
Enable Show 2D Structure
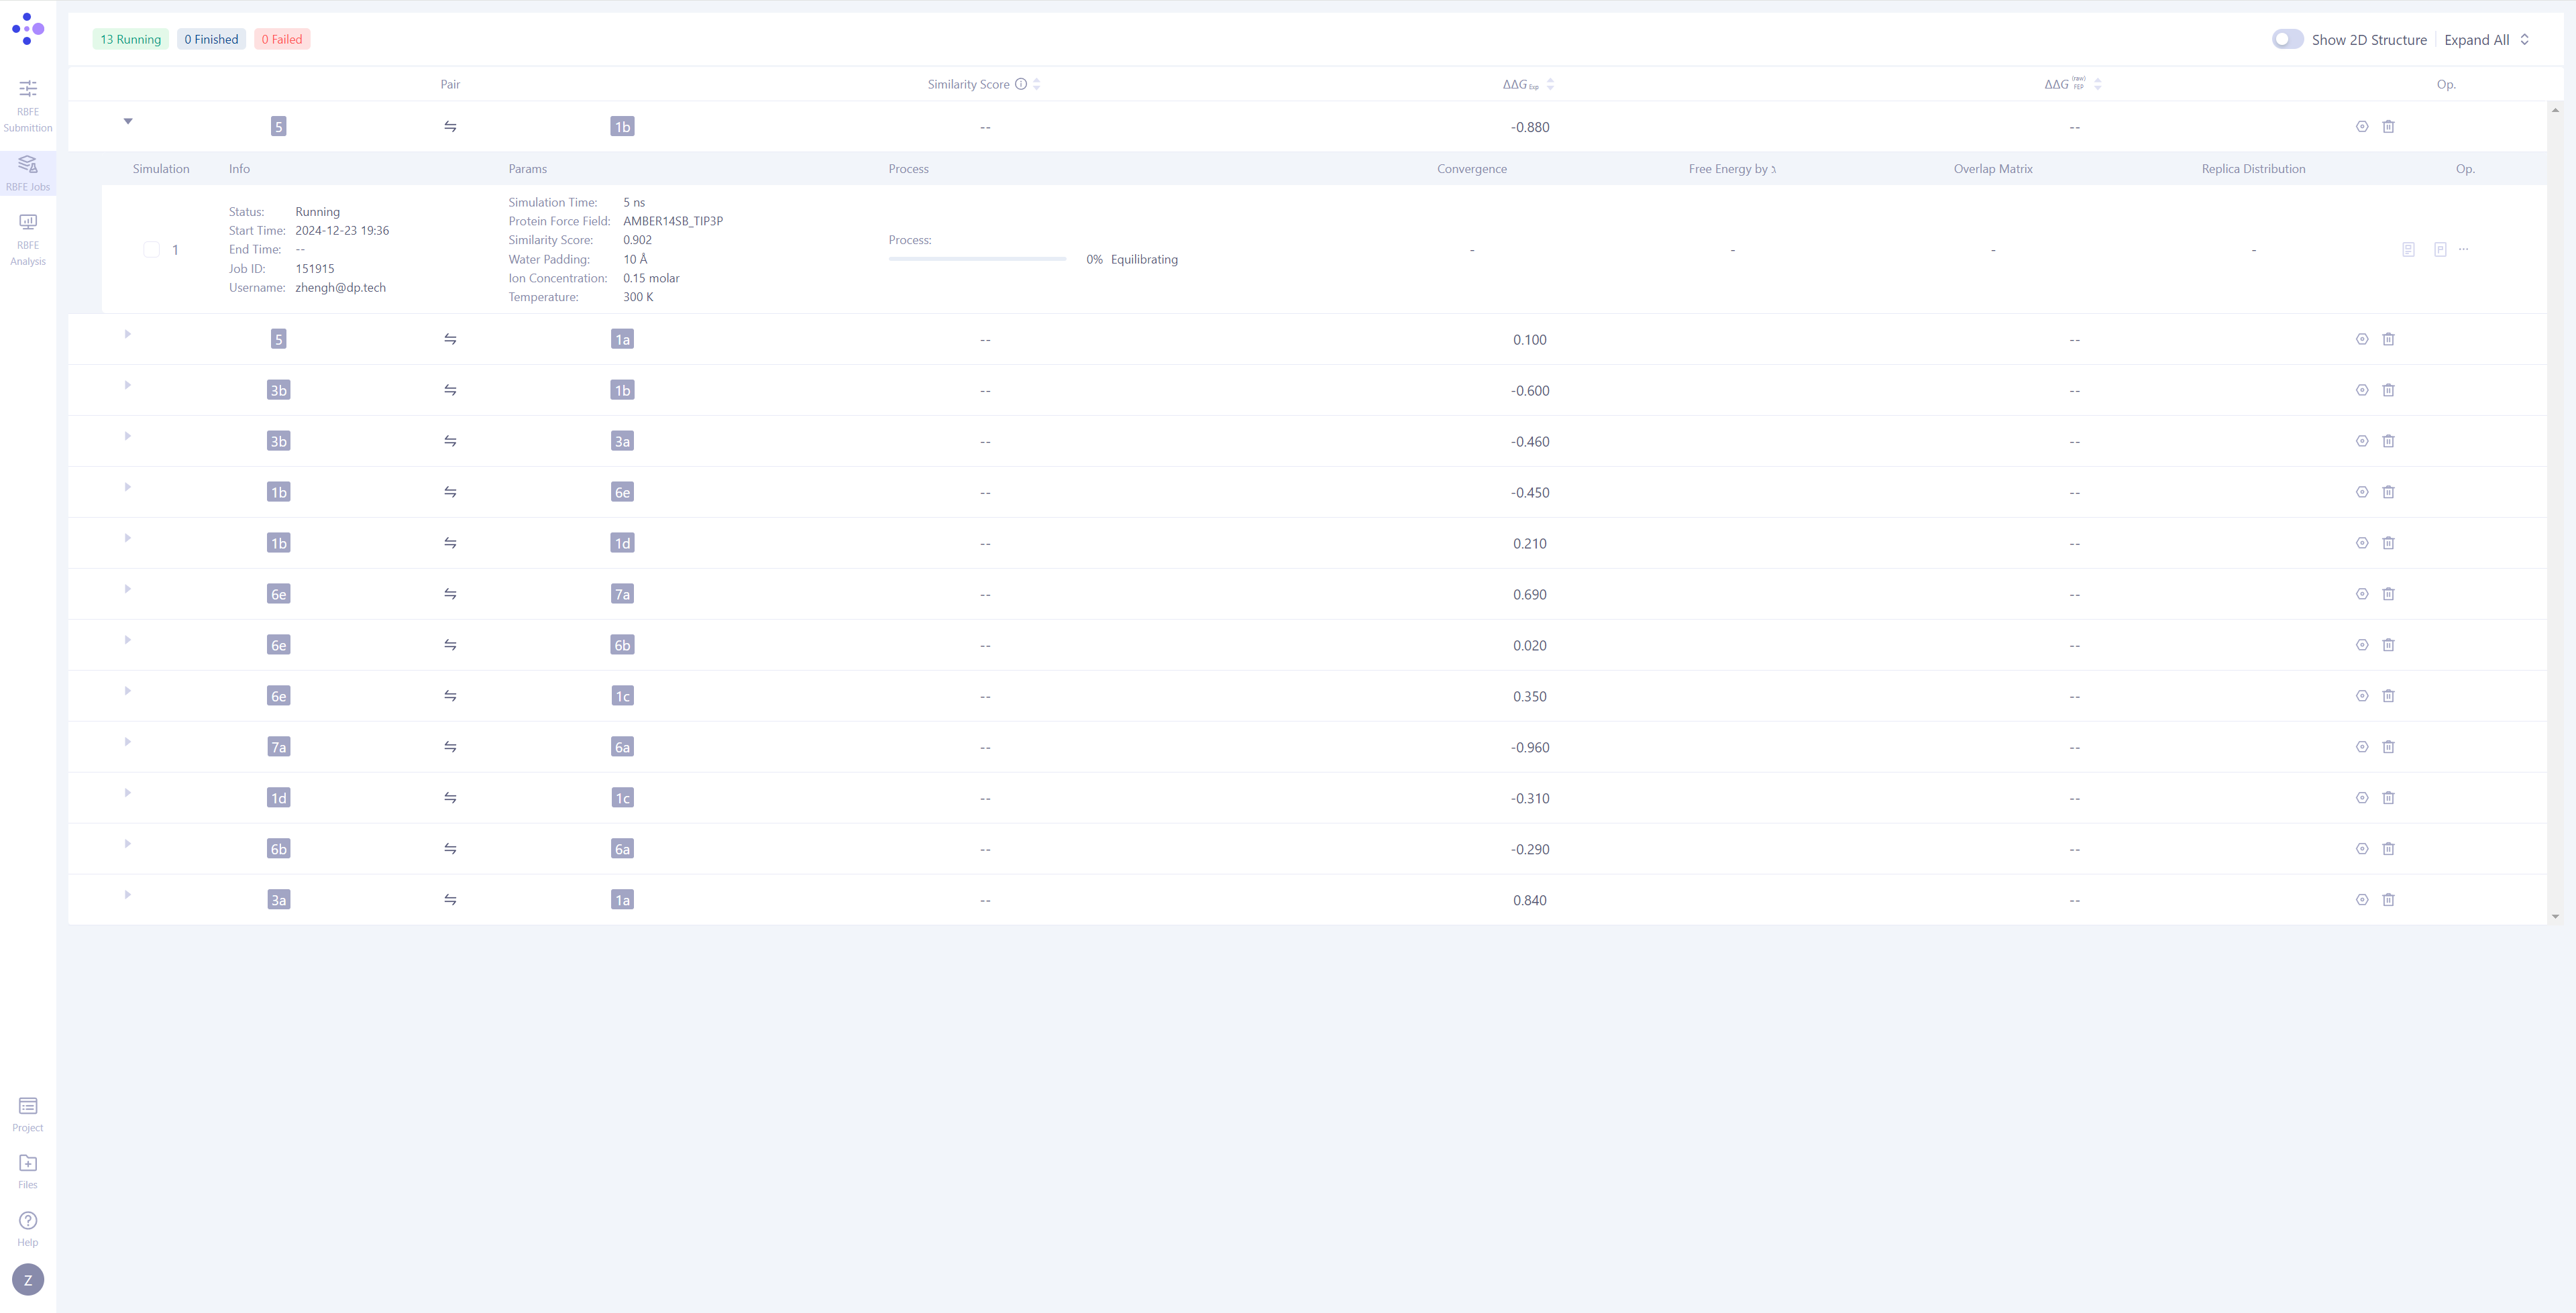click(2287, 38)
